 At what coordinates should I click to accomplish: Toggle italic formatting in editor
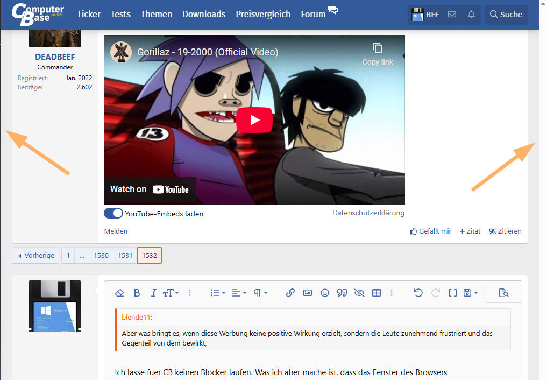tap(153, 293)
